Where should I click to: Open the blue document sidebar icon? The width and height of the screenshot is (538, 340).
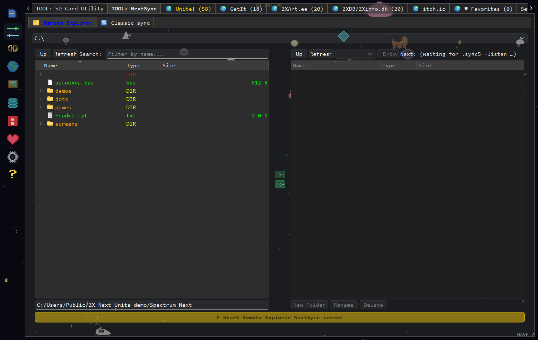tap(13, 14)
